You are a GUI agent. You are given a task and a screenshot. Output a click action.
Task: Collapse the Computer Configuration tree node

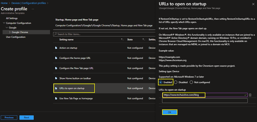(4, 23)
